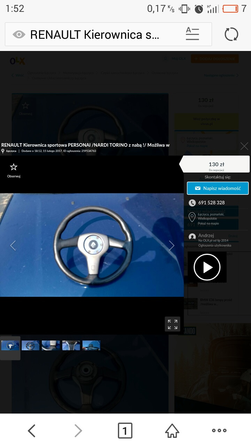Tap the main steering wheel photo

click(x=92, y=245)
